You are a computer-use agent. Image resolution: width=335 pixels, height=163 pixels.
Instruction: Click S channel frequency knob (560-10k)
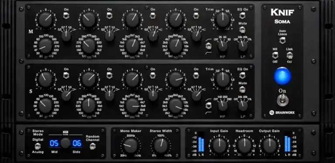[132, 105]
